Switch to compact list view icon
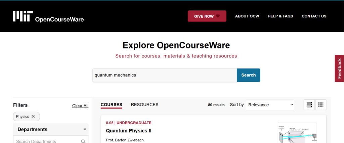Viewport: 344px width, 143px height. pos(320,105)
